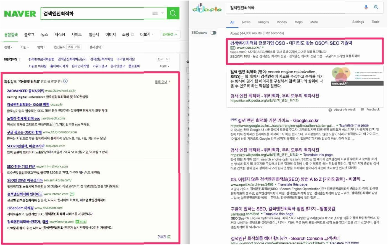Open the 구글이 말하는 SEO result from jjambong.com
This screenshot has height=245, width=388.
point(283,209)
